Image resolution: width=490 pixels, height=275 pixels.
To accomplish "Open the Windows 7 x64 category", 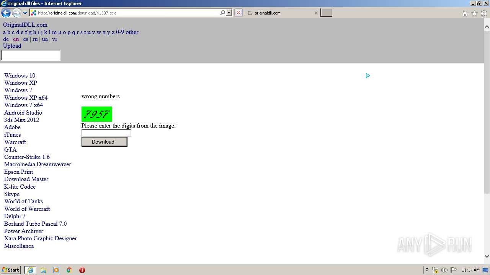I will (x=24, y=105).
